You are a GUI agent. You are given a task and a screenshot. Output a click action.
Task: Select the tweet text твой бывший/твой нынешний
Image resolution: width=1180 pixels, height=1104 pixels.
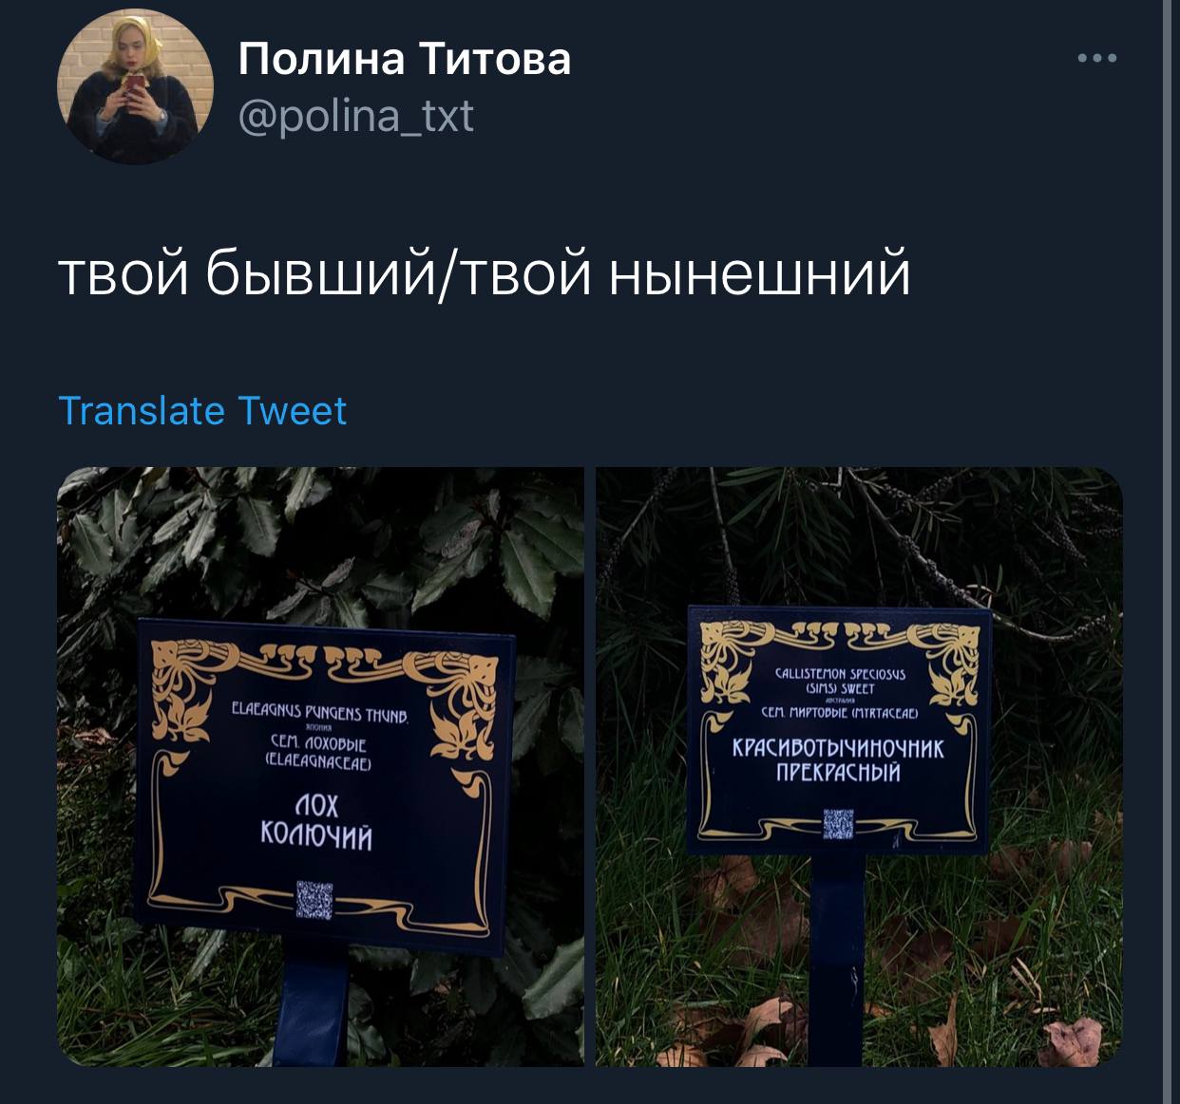coord(485,272)
